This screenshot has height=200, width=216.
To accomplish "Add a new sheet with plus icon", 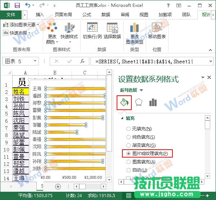I will pyautogui.click(x=58, y=187).
